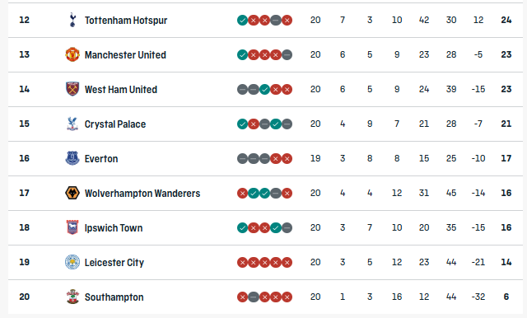Select the Everton team name
This screenshot has width=527, height=318.
pyautogui.click(x=101, y=159)
